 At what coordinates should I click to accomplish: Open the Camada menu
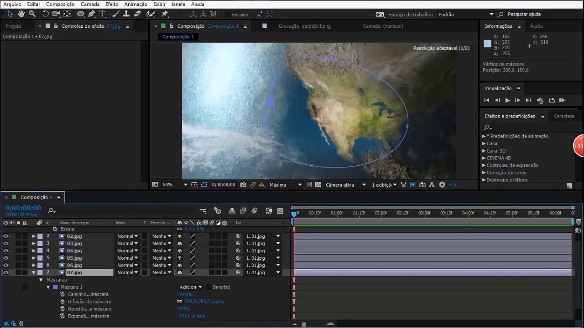coord(90,4)
